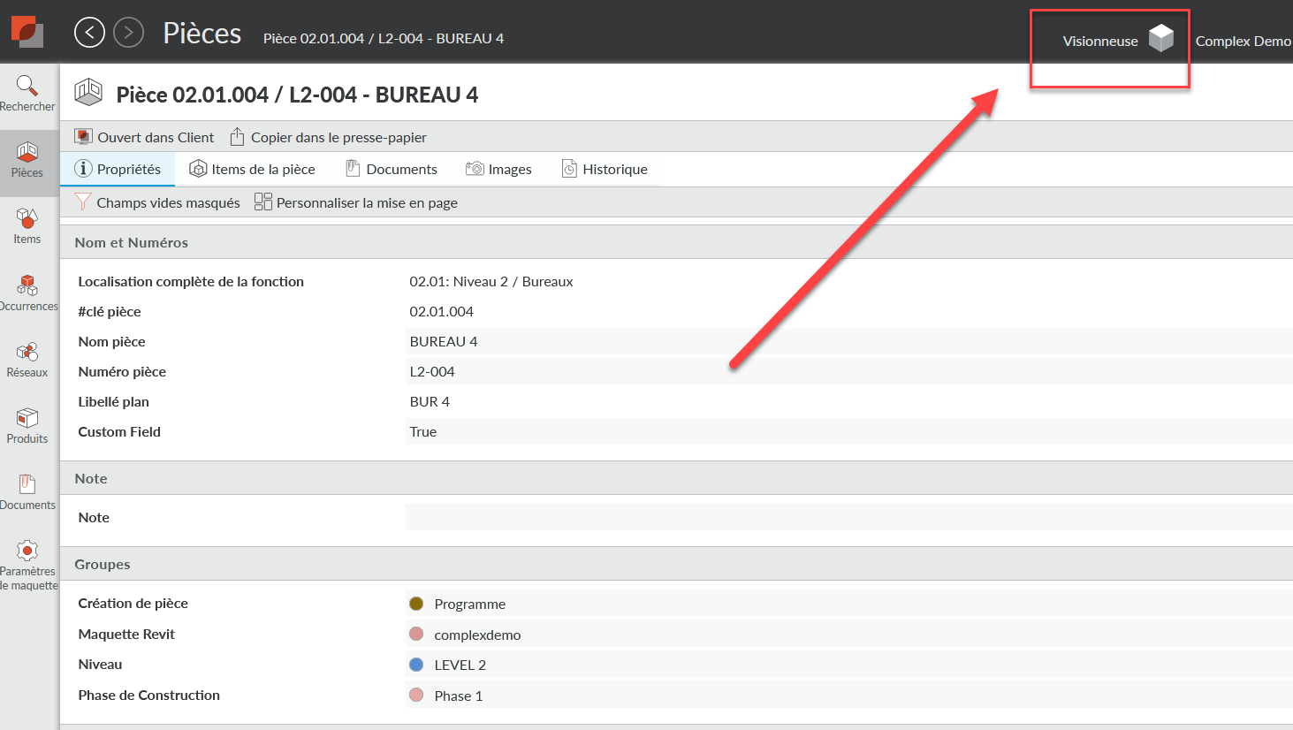Open Produits in the sidebar

pos(27,426)
